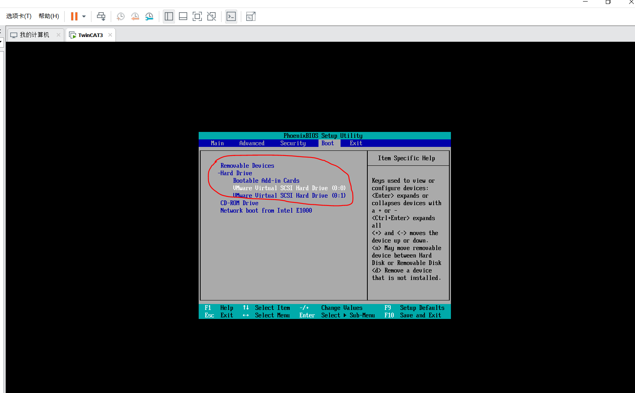Click the PhoenixBIOS Setup Utility title
Viewport: 635px width, 393px height.
[x=323, y=136]
